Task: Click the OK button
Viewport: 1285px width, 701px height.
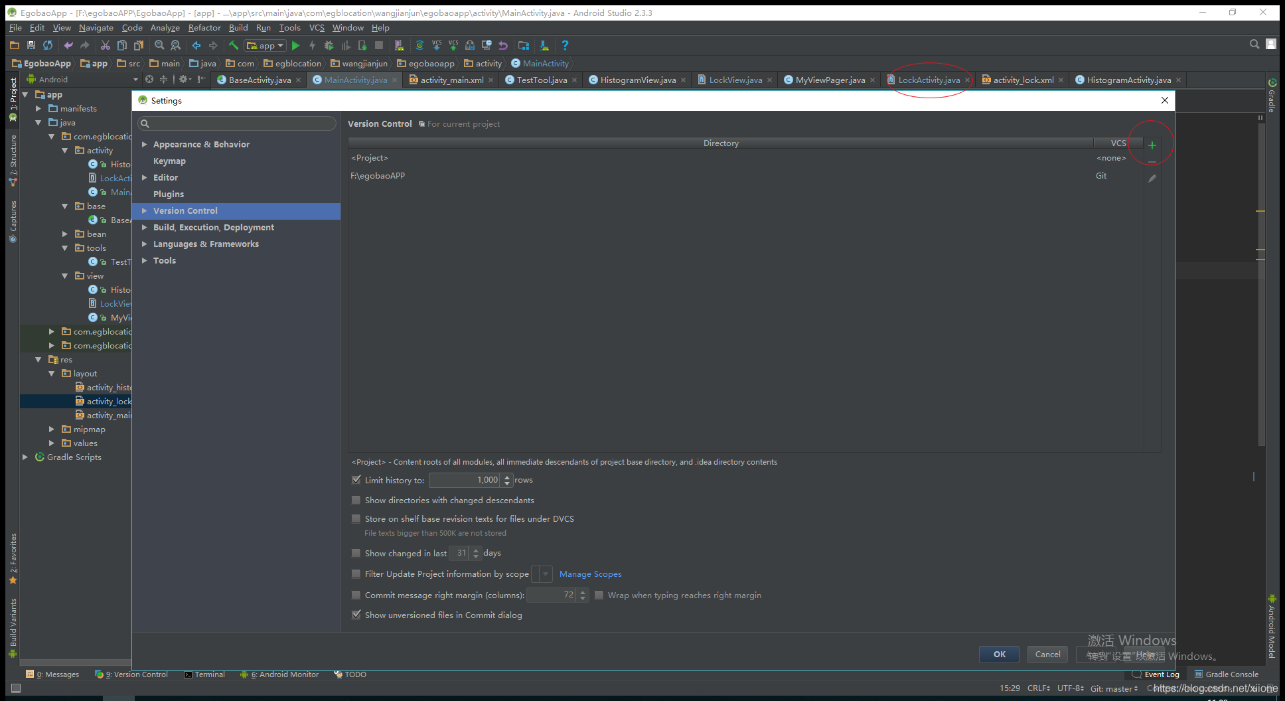Action: click(1000, 654)
